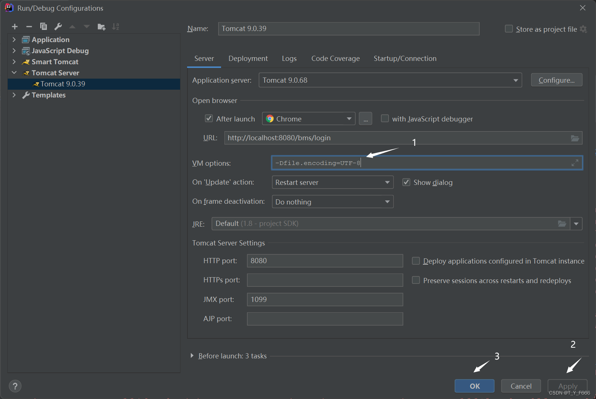Close the Run/Debug Configurations dialog
Image resolution: width=596 pixels, height=399 pixels.
(x=583, y=8)
